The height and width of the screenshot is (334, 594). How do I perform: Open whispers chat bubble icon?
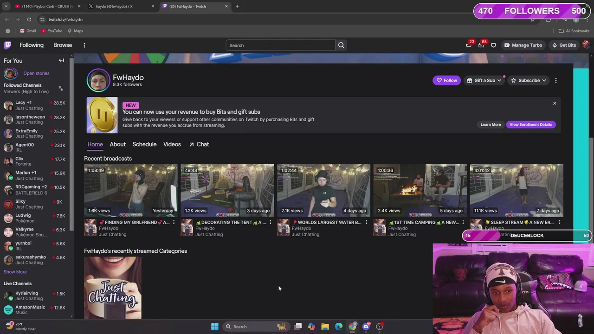click(493, 45)
